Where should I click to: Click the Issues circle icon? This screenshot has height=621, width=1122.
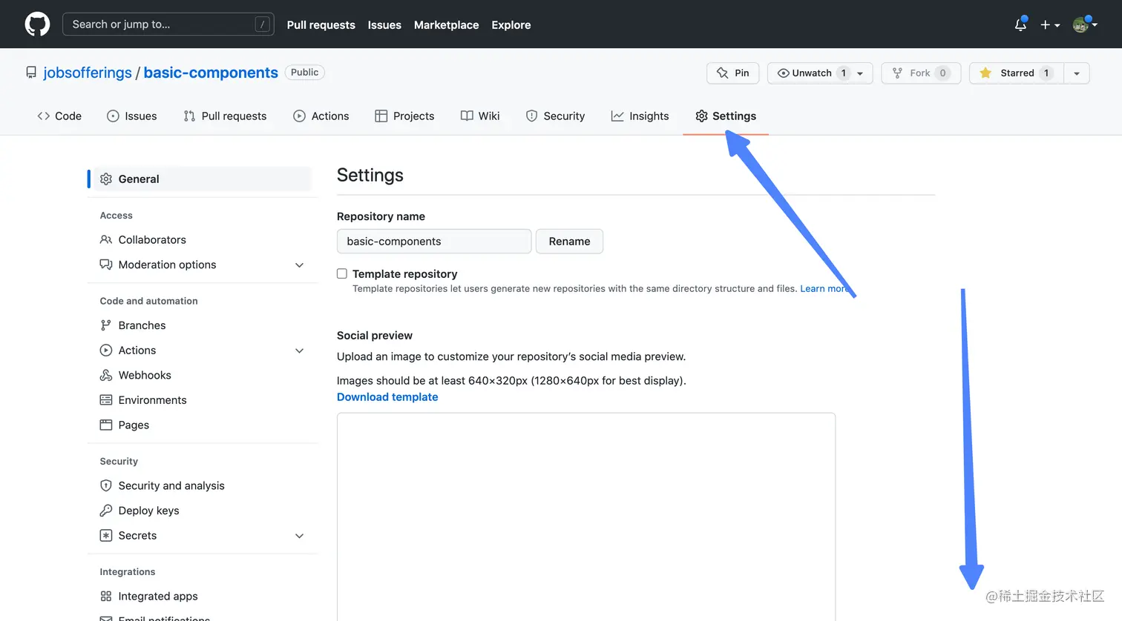pos(113,116)
